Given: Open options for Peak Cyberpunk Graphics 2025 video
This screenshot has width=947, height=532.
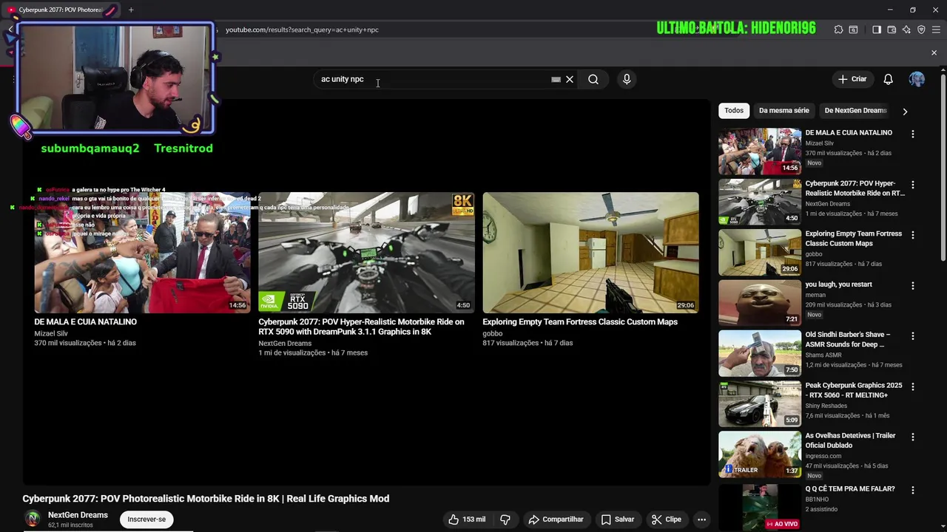Looking at the screenshot, I should 912,386.
